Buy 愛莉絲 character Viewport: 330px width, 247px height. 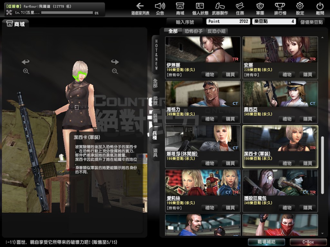pos(230,208)
